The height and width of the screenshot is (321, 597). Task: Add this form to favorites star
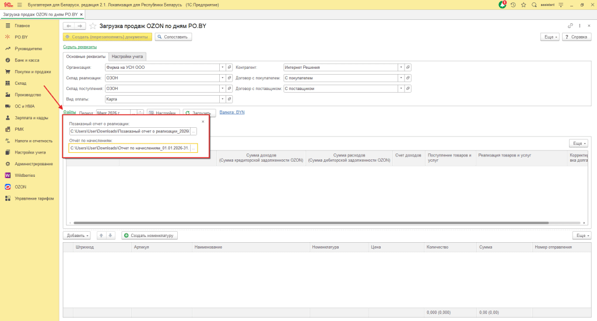[x=93, y=26]
